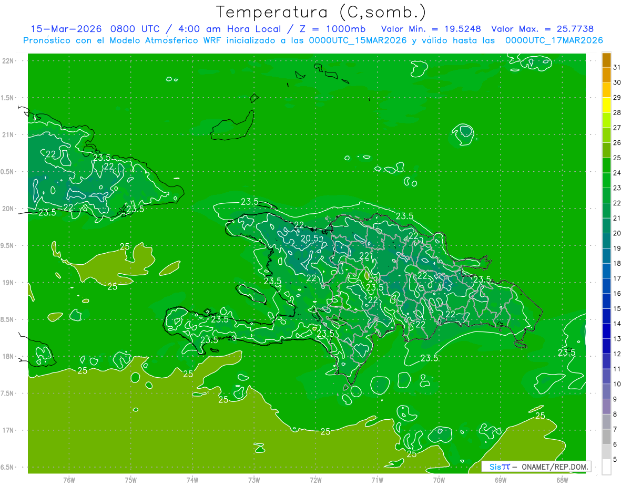631x487 pixels.
Task: Click the olive swatch between 25 and 26
Action: click(606, 150)
